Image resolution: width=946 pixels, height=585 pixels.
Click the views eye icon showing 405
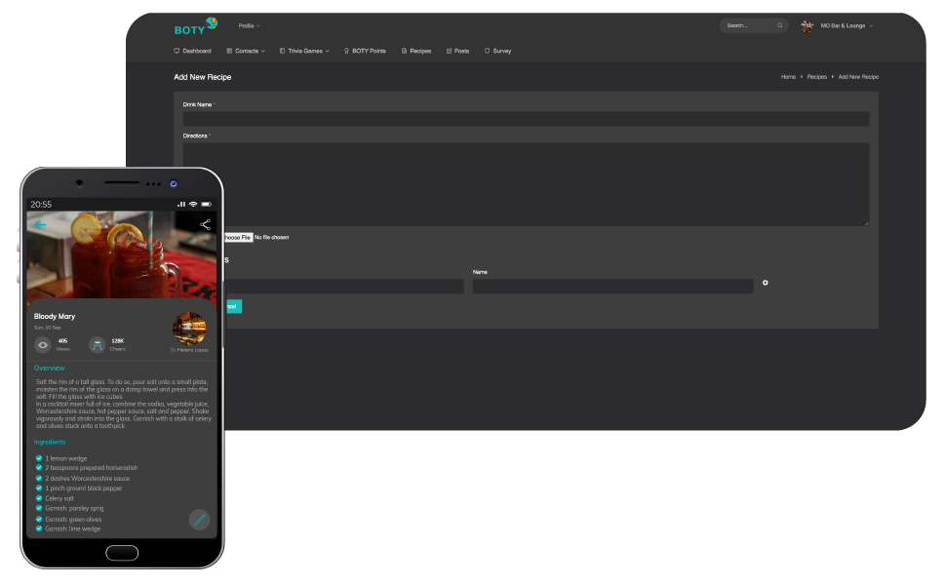pyautogui.click(x=43, y=344)
